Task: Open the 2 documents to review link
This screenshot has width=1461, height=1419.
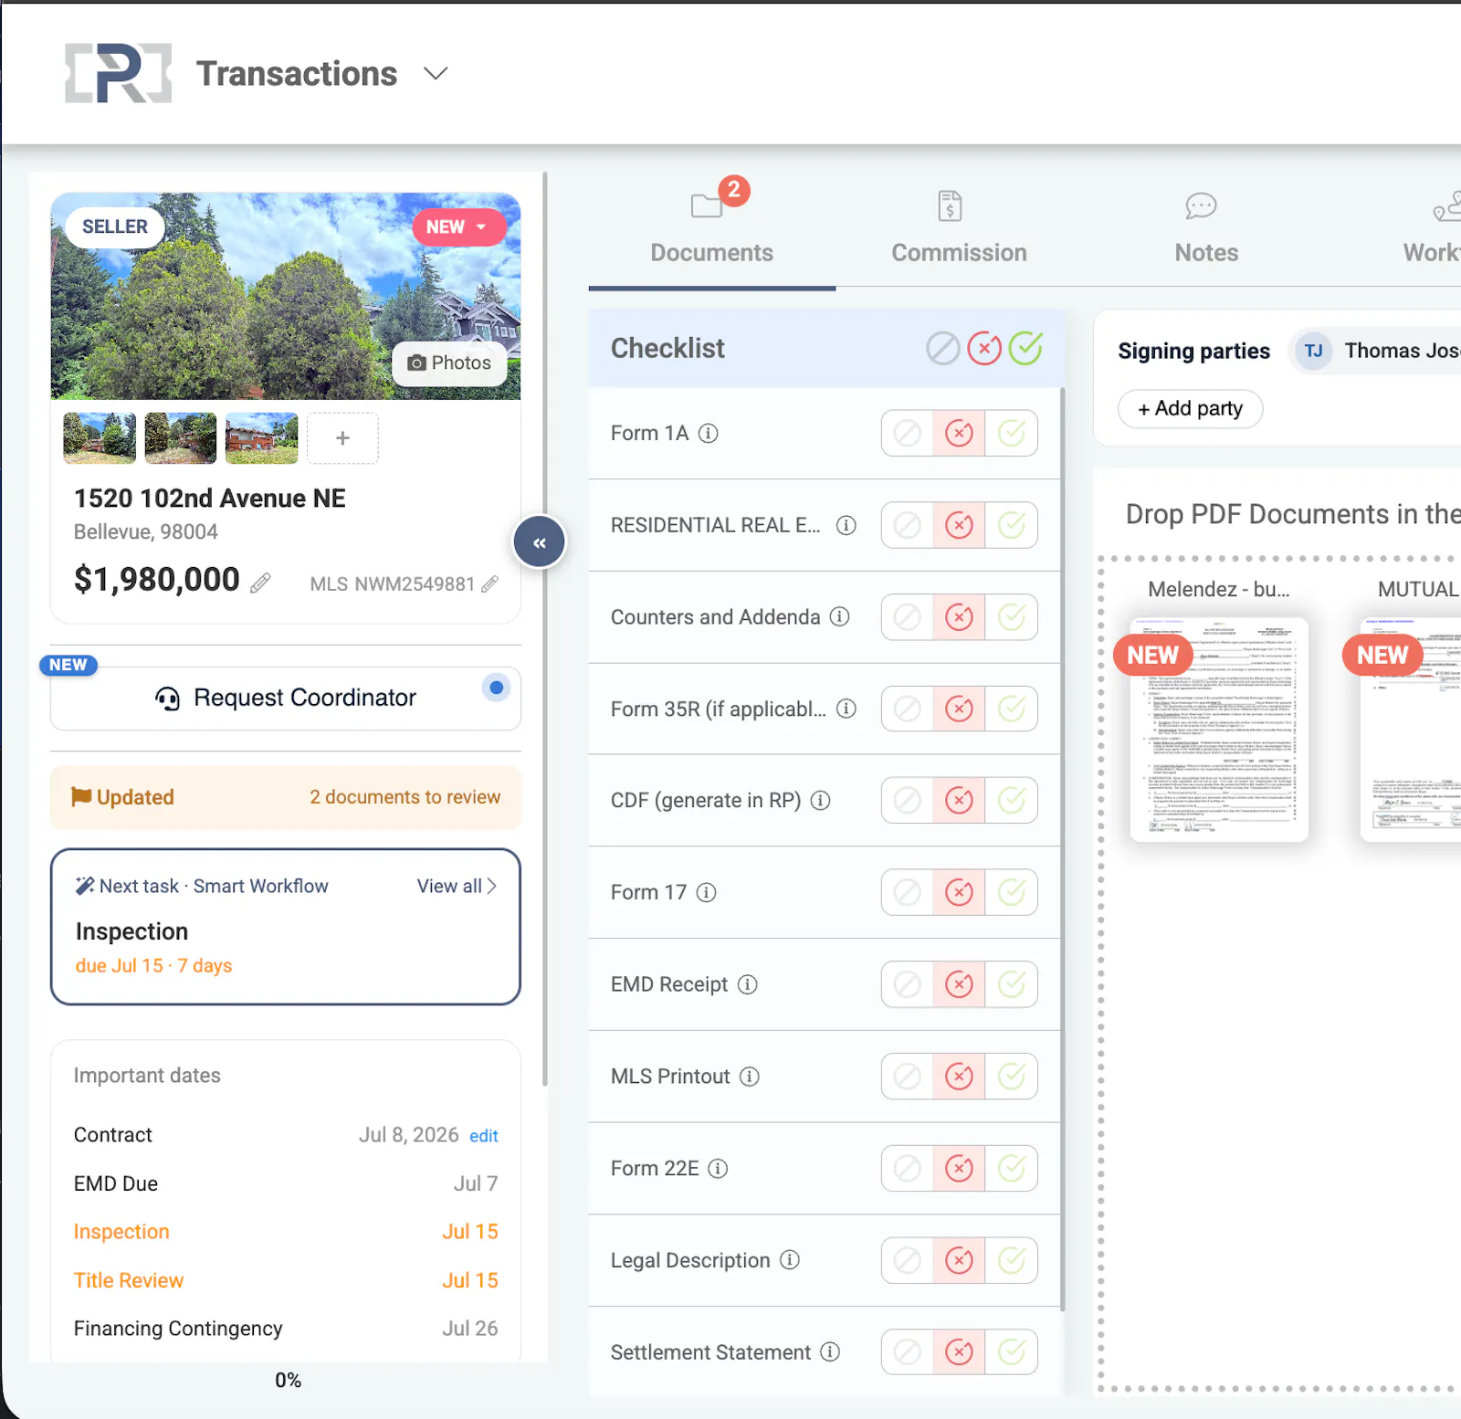Action: (x=405, y=797)
